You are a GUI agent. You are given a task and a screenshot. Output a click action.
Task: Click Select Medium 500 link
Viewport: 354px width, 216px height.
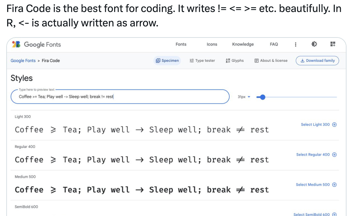(x=313, y=184)
